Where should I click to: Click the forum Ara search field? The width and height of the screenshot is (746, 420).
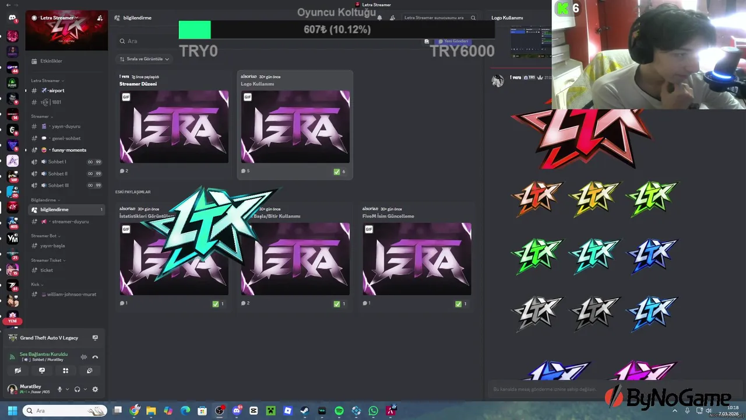268,41
